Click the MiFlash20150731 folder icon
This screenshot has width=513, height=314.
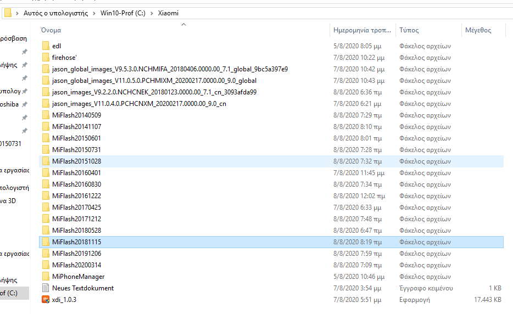point(46,150)
